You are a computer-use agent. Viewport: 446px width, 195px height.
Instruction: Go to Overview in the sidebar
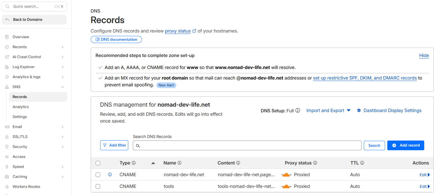(21, 37)
